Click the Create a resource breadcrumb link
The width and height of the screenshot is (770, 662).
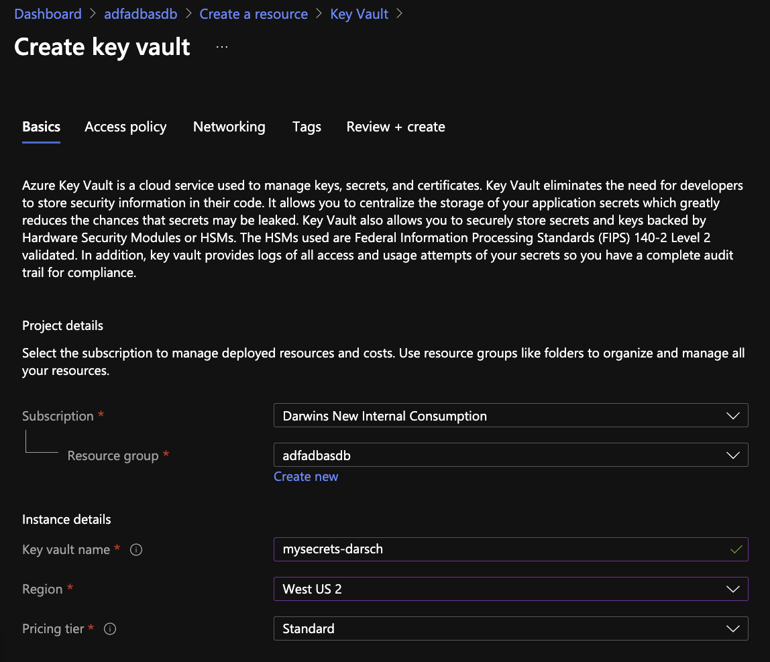(254, 14)
